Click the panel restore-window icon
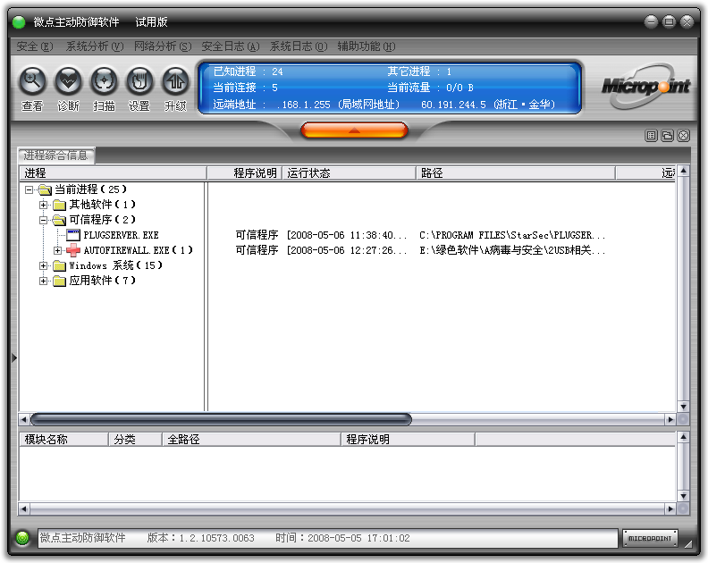708x563 pixels. [x=668, y=136]
